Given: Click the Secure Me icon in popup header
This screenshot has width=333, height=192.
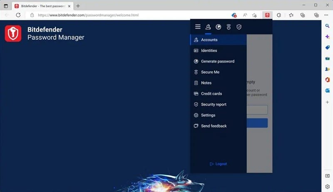Looking at the screenshot, I should tap(229, 27).
